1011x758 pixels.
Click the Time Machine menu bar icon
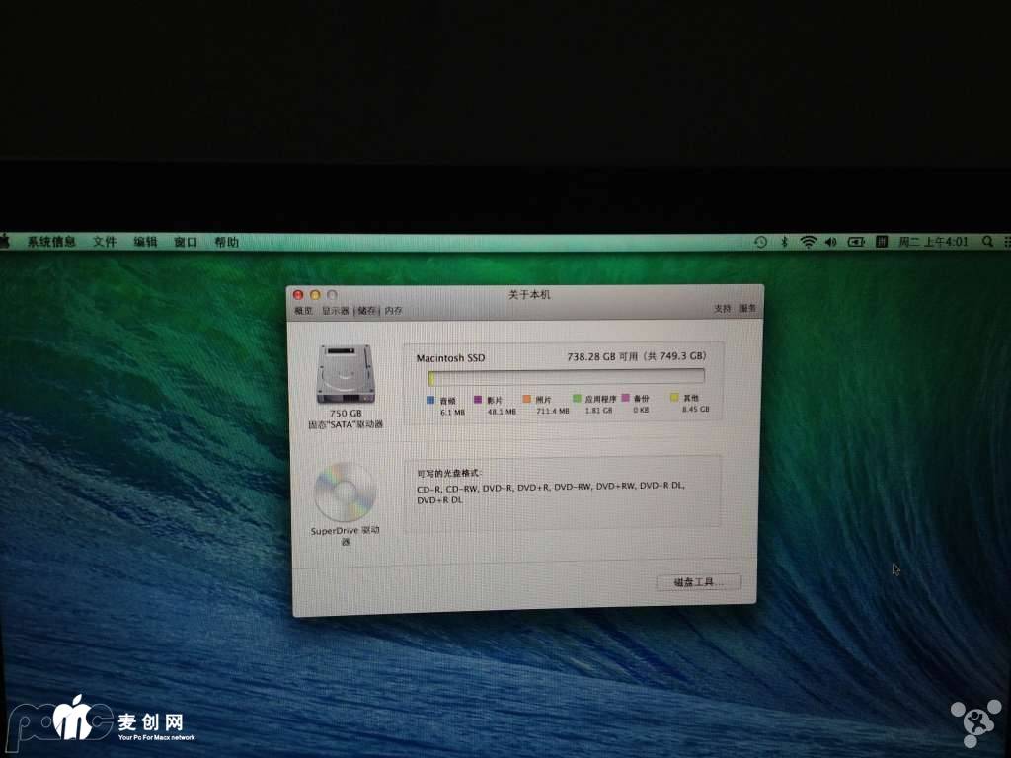click(760, 242)
